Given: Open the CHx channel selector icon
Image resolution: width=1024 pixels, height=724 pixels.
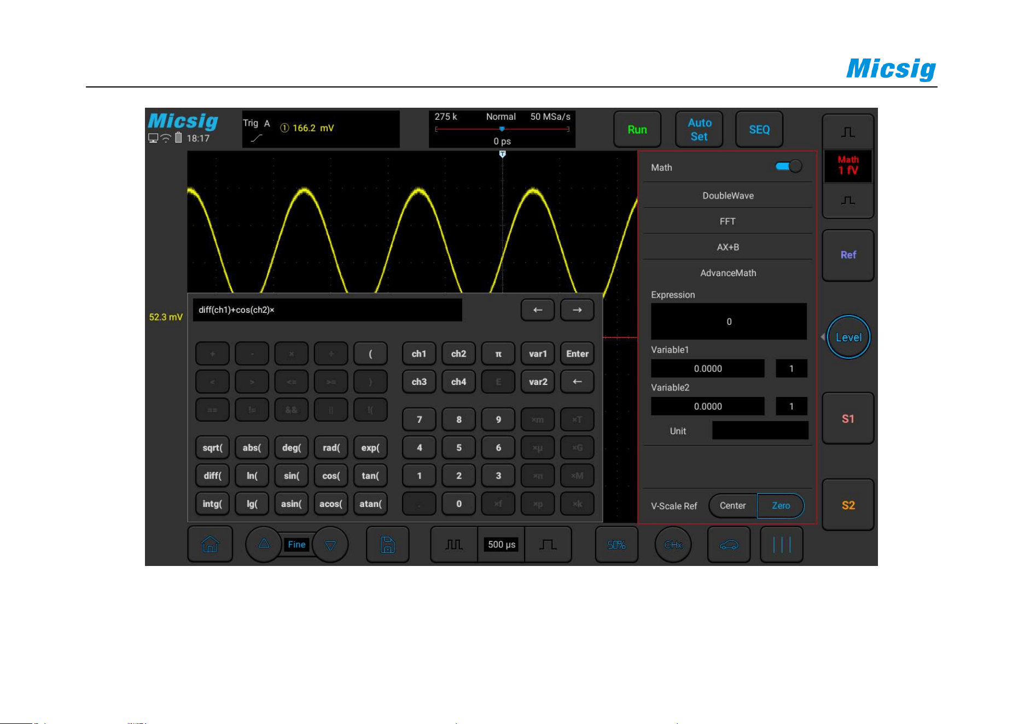Looking at the screenshot, I should tap(673, 545).
